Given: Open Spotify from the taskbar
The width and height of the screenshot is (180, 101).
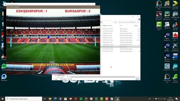Looking at the screenshot, I should (81, 99).
